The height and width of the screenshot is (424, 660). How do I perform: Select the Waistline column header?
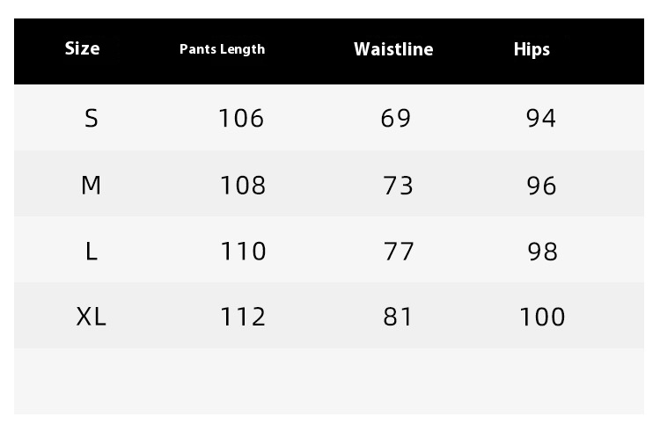pos(393,49)
